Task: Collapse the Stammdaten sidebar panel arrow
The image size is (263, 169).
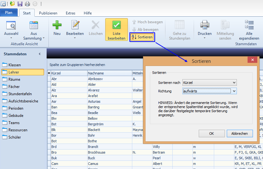Action: [40, 54]
